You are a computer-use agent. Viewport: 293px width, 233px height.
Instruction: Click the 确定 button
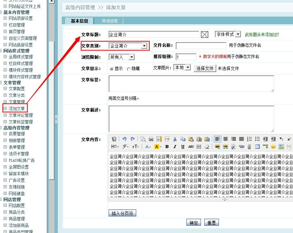[x=194, y=223]
